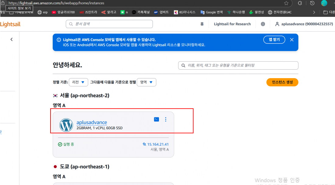The height and width of the screenshot is (185, 335).
Task: Open the Google 번역 bookmark
Action: click(x=212, y=12)
